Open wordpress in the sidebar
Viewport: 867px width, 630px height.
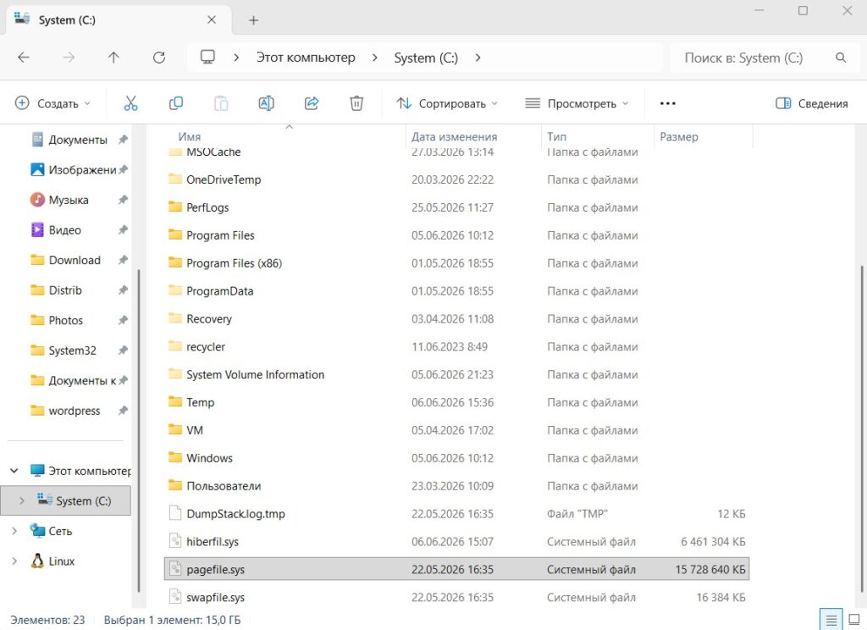coord(65,411)
